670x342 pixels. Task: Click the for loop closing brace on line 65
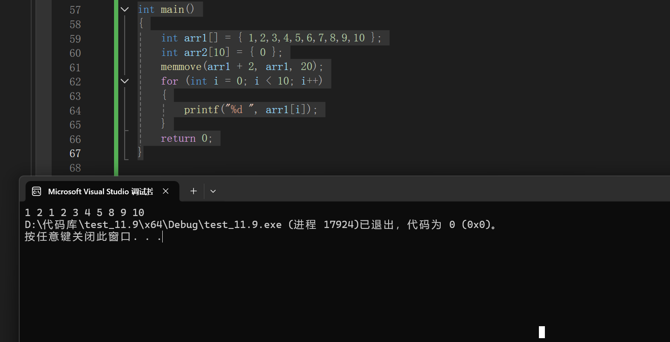163,124
